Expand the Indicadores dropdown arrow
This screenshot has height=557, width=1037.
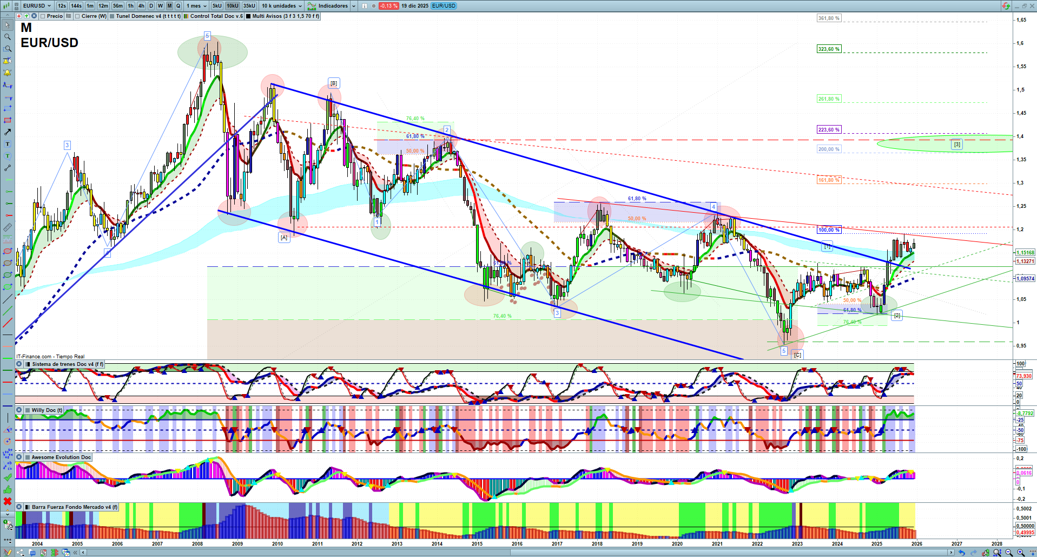click(x=354, y=6)
